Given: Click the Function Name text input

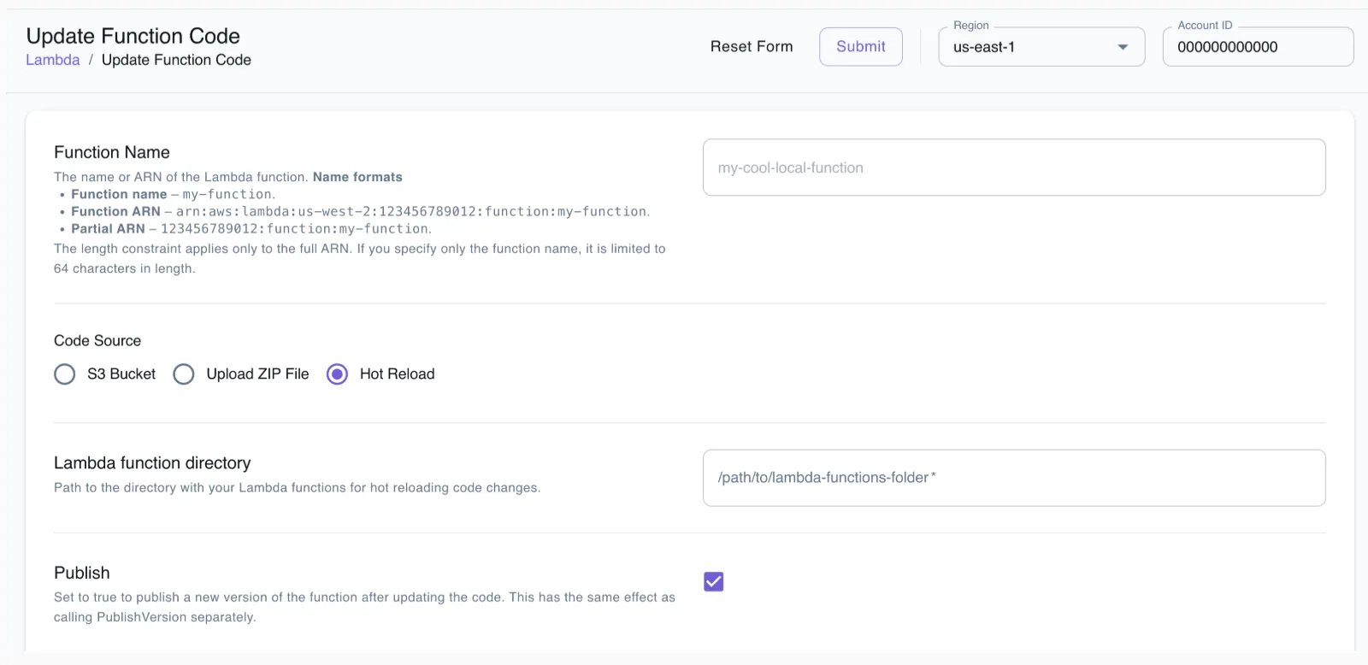Looking at the screenshot, I should [1013, 168].
